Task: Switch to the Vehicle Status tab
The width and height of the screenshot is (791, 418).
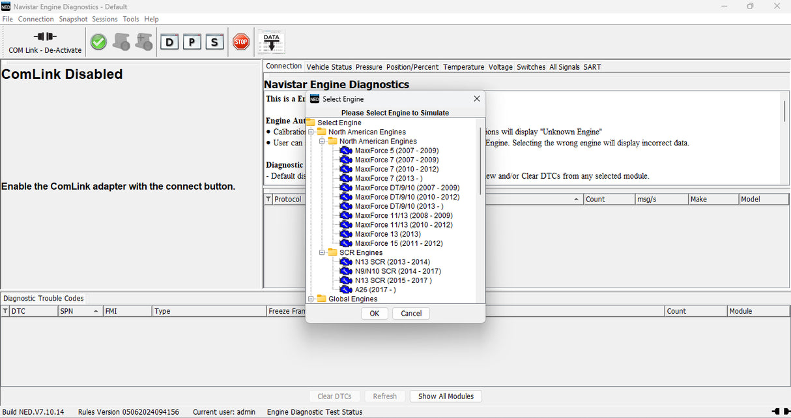Action: coord(329,67)
